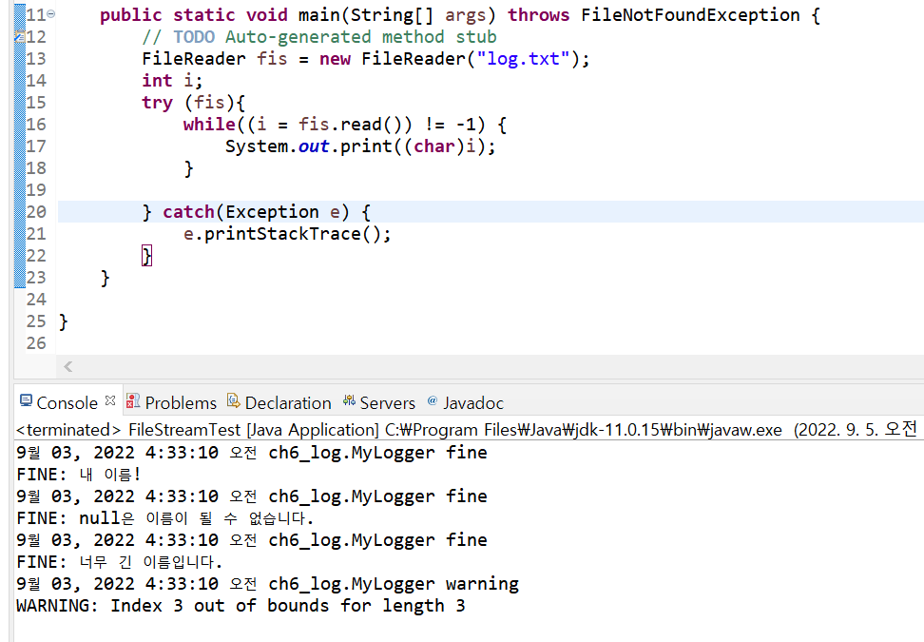Open the Problems tab
Image resolution: width=924 pixels, height=642 pixels.
click(x=181, y=402)
